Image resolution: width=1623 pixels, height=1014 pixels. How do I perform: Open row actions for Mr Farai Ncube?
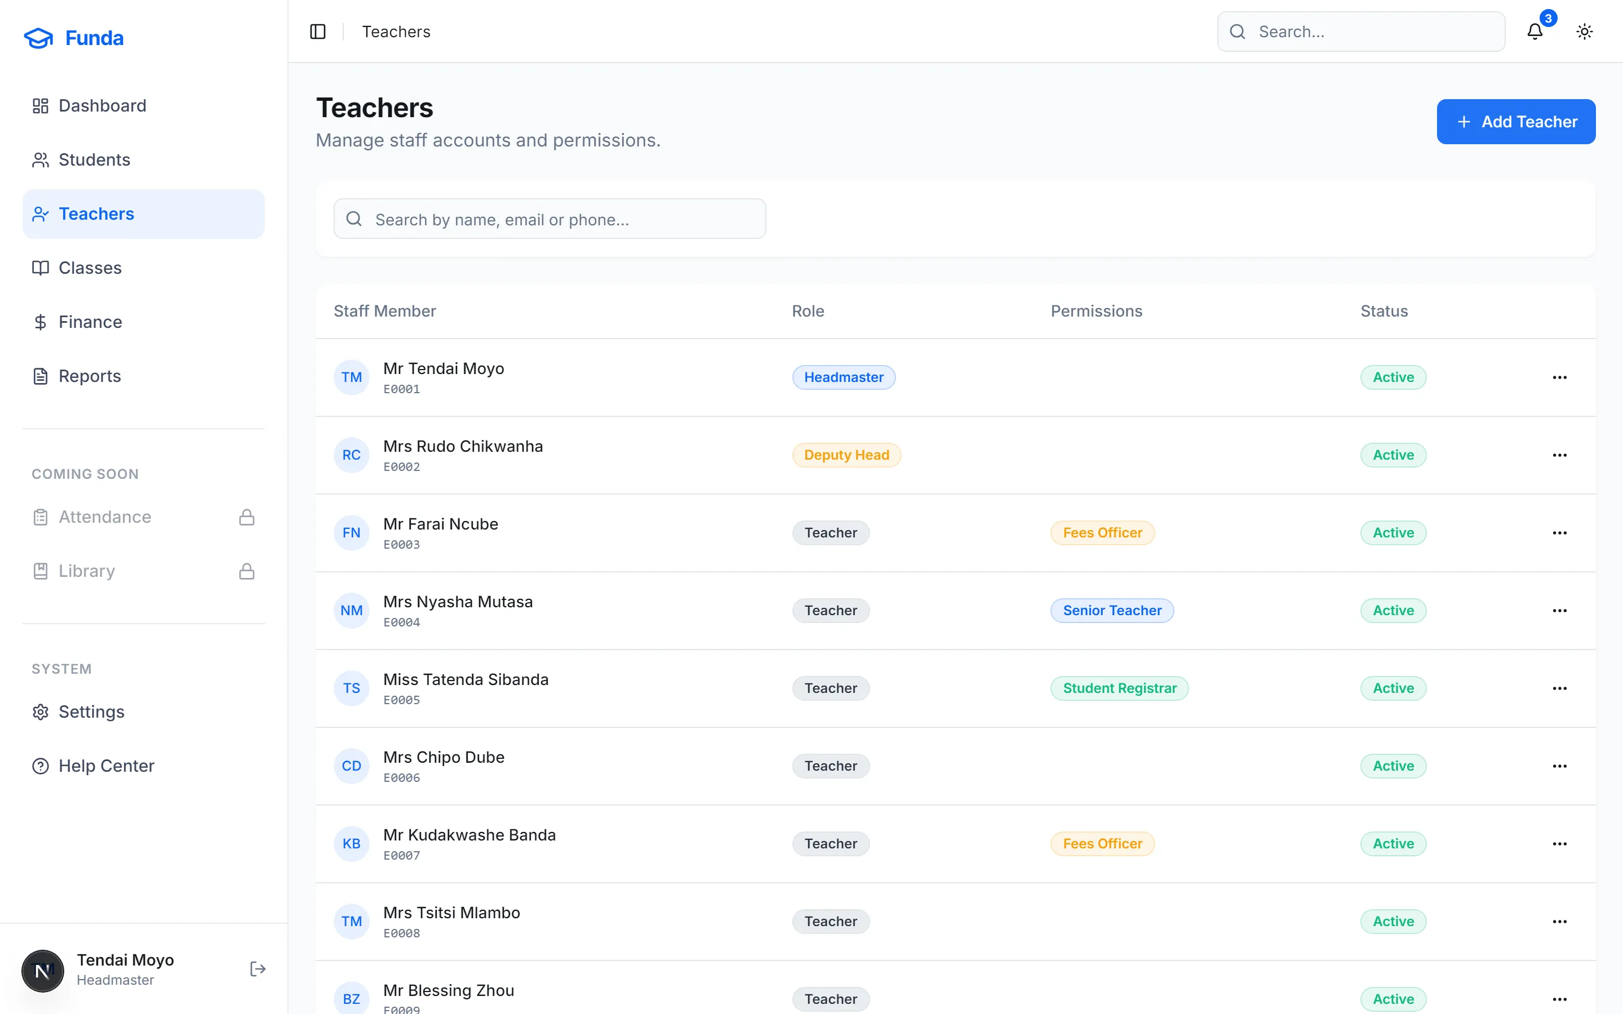pos(1560,533)
